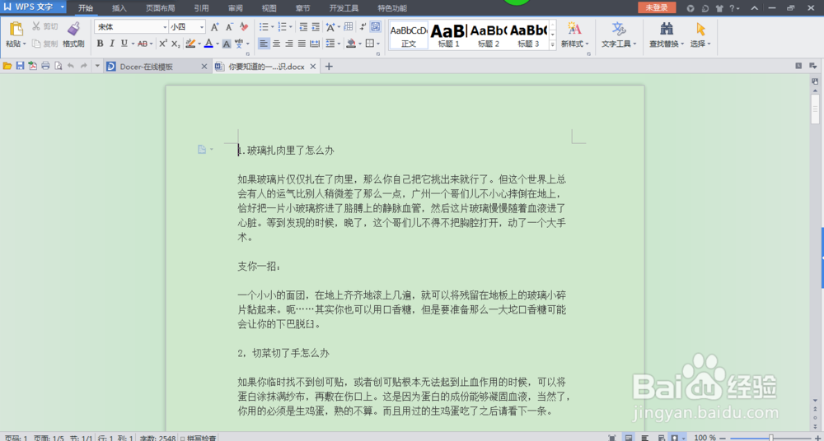This screenshot has height=441, width=824.
Task: Switch to the 视图 ribbon tab
Action: 269,8
